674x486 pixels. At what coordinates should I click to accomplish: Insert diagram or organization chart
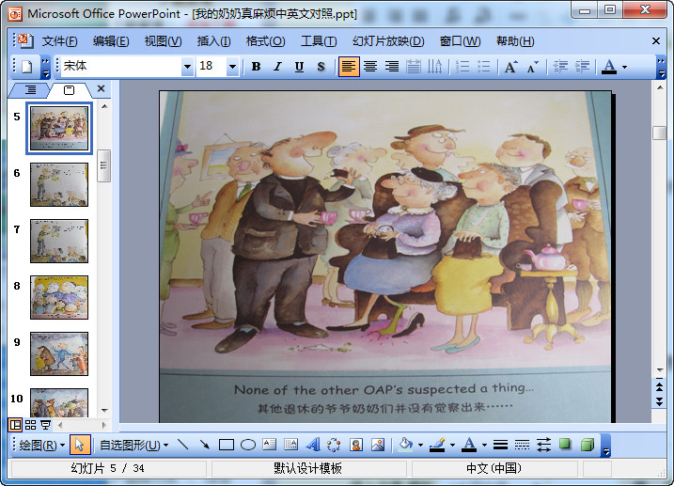pyautogui.click(x=334, y=445)
